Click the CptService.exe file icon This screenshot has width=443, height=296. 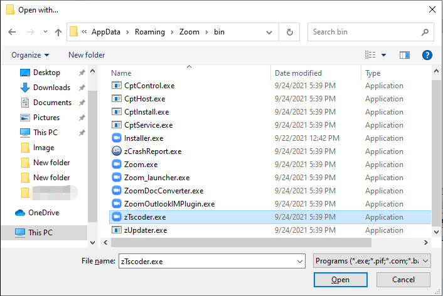point(117,125)
